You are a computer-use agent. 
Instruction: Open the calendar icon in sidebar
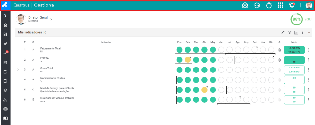pos(6,62)
